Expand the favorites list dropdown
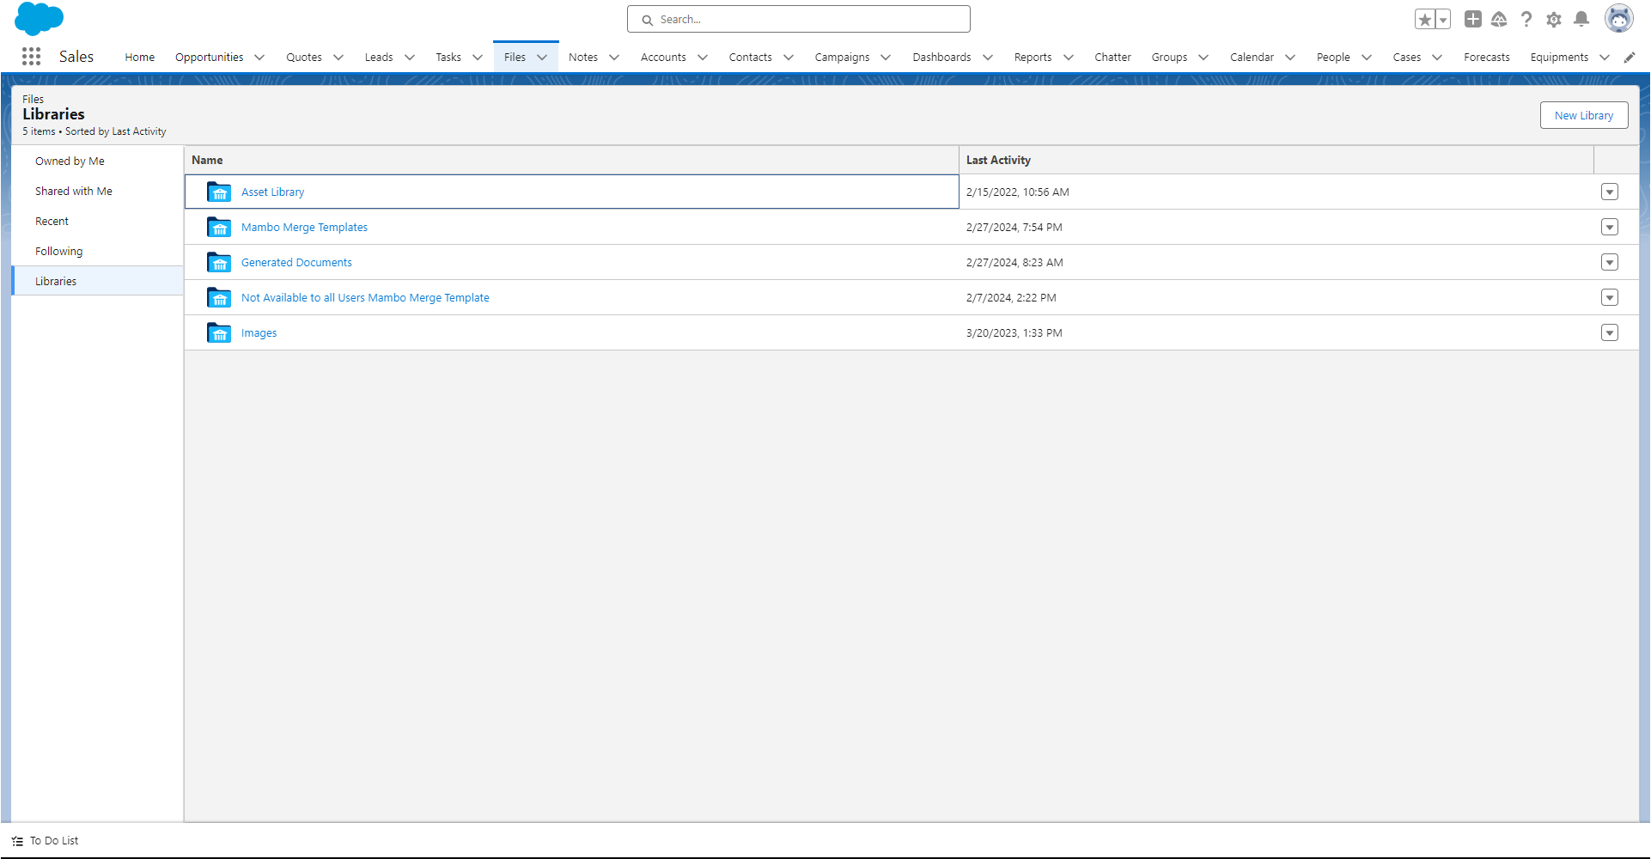The height and width of the screenshot is (859, 1651). (x=1441, y=18)
